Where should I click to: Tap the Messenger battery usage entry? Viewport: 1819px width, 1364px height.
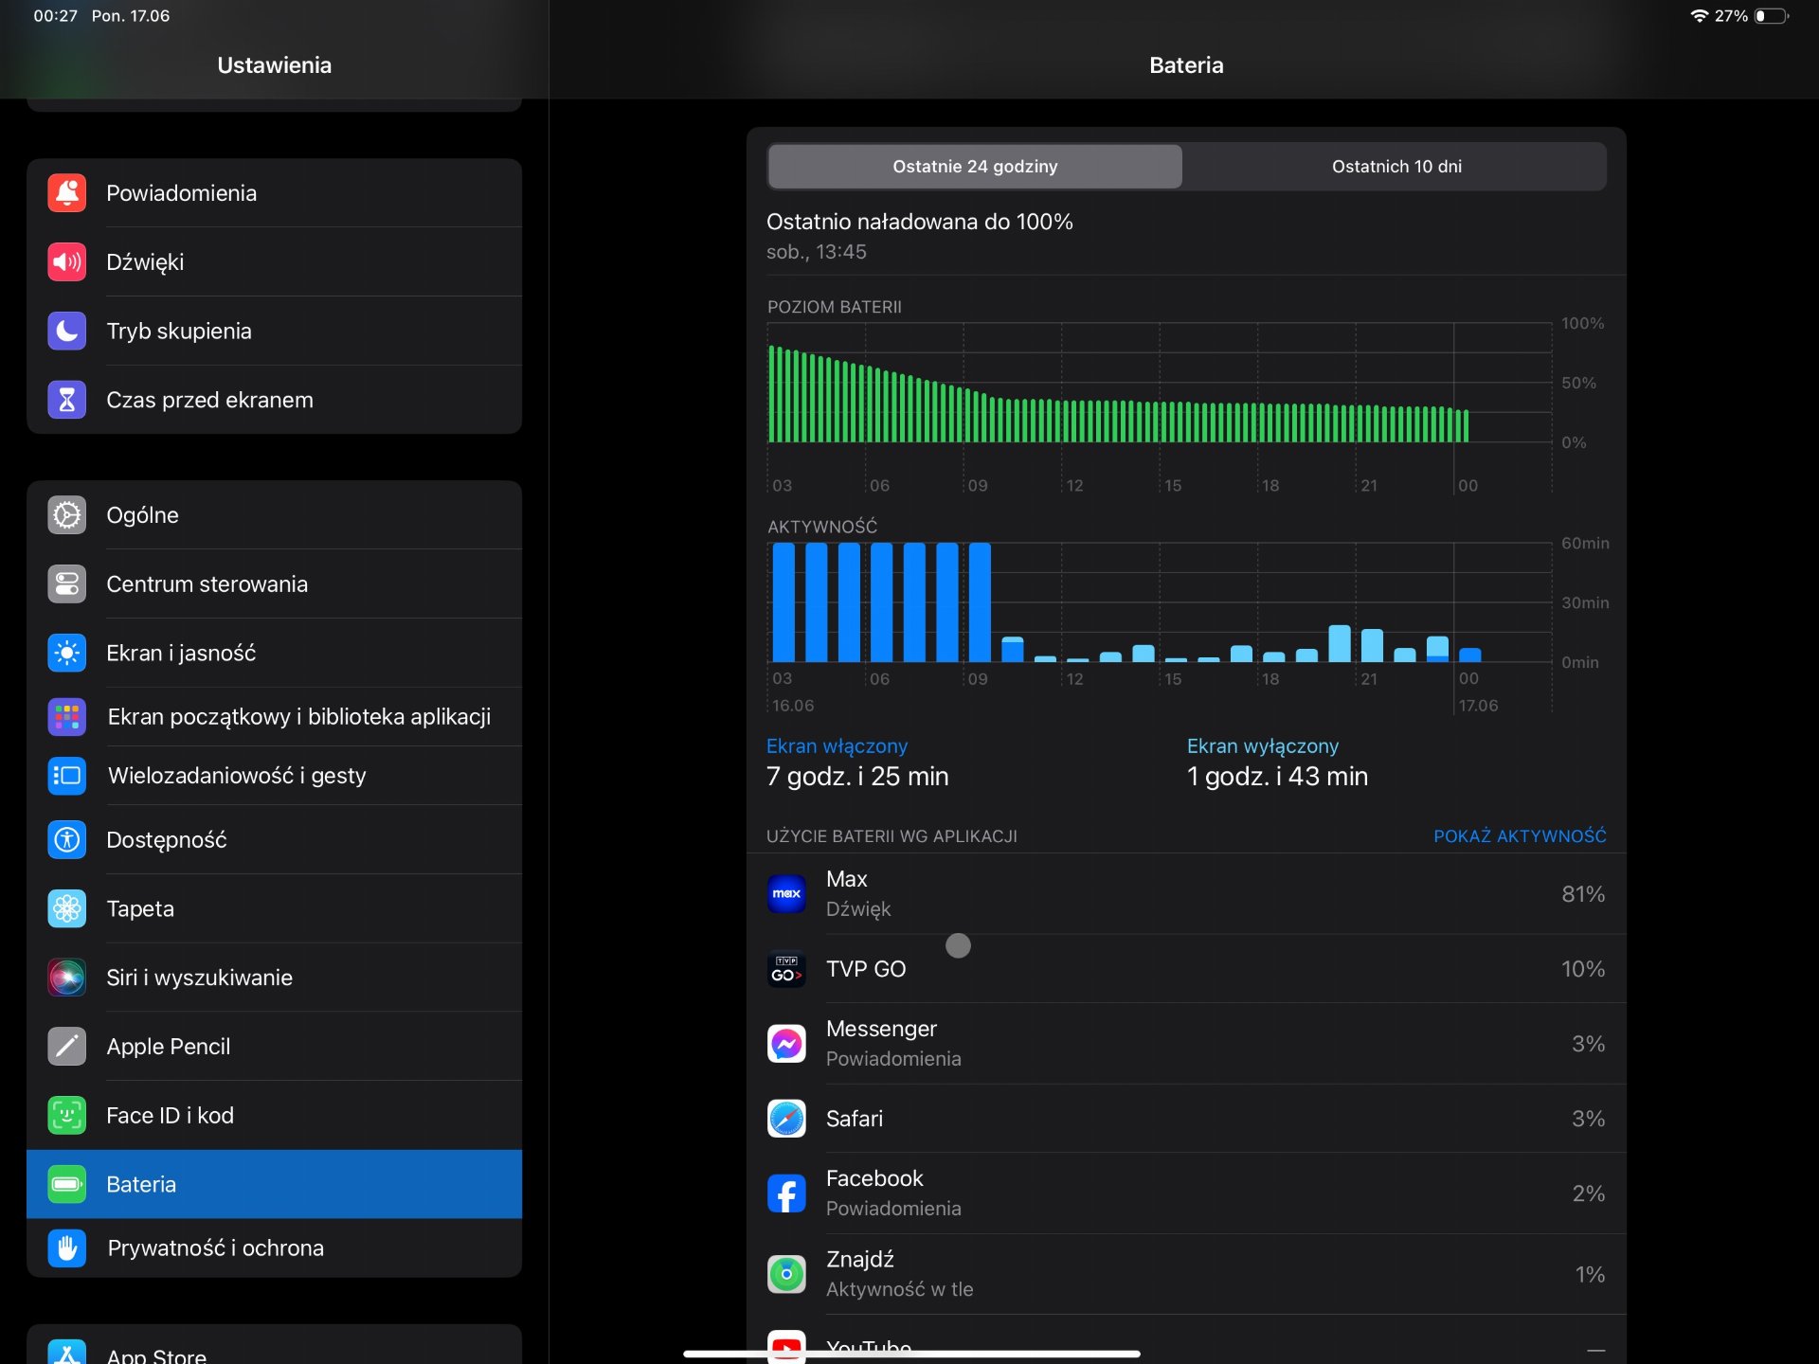point(1185,1044)
